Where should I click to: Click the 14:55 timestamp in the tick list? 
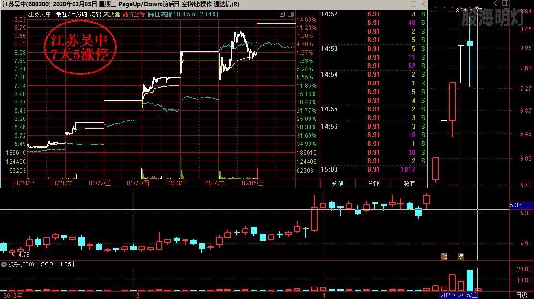tap(329, 109)
